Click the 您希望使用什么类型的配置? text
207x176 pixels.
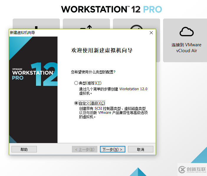coord(93,72)
